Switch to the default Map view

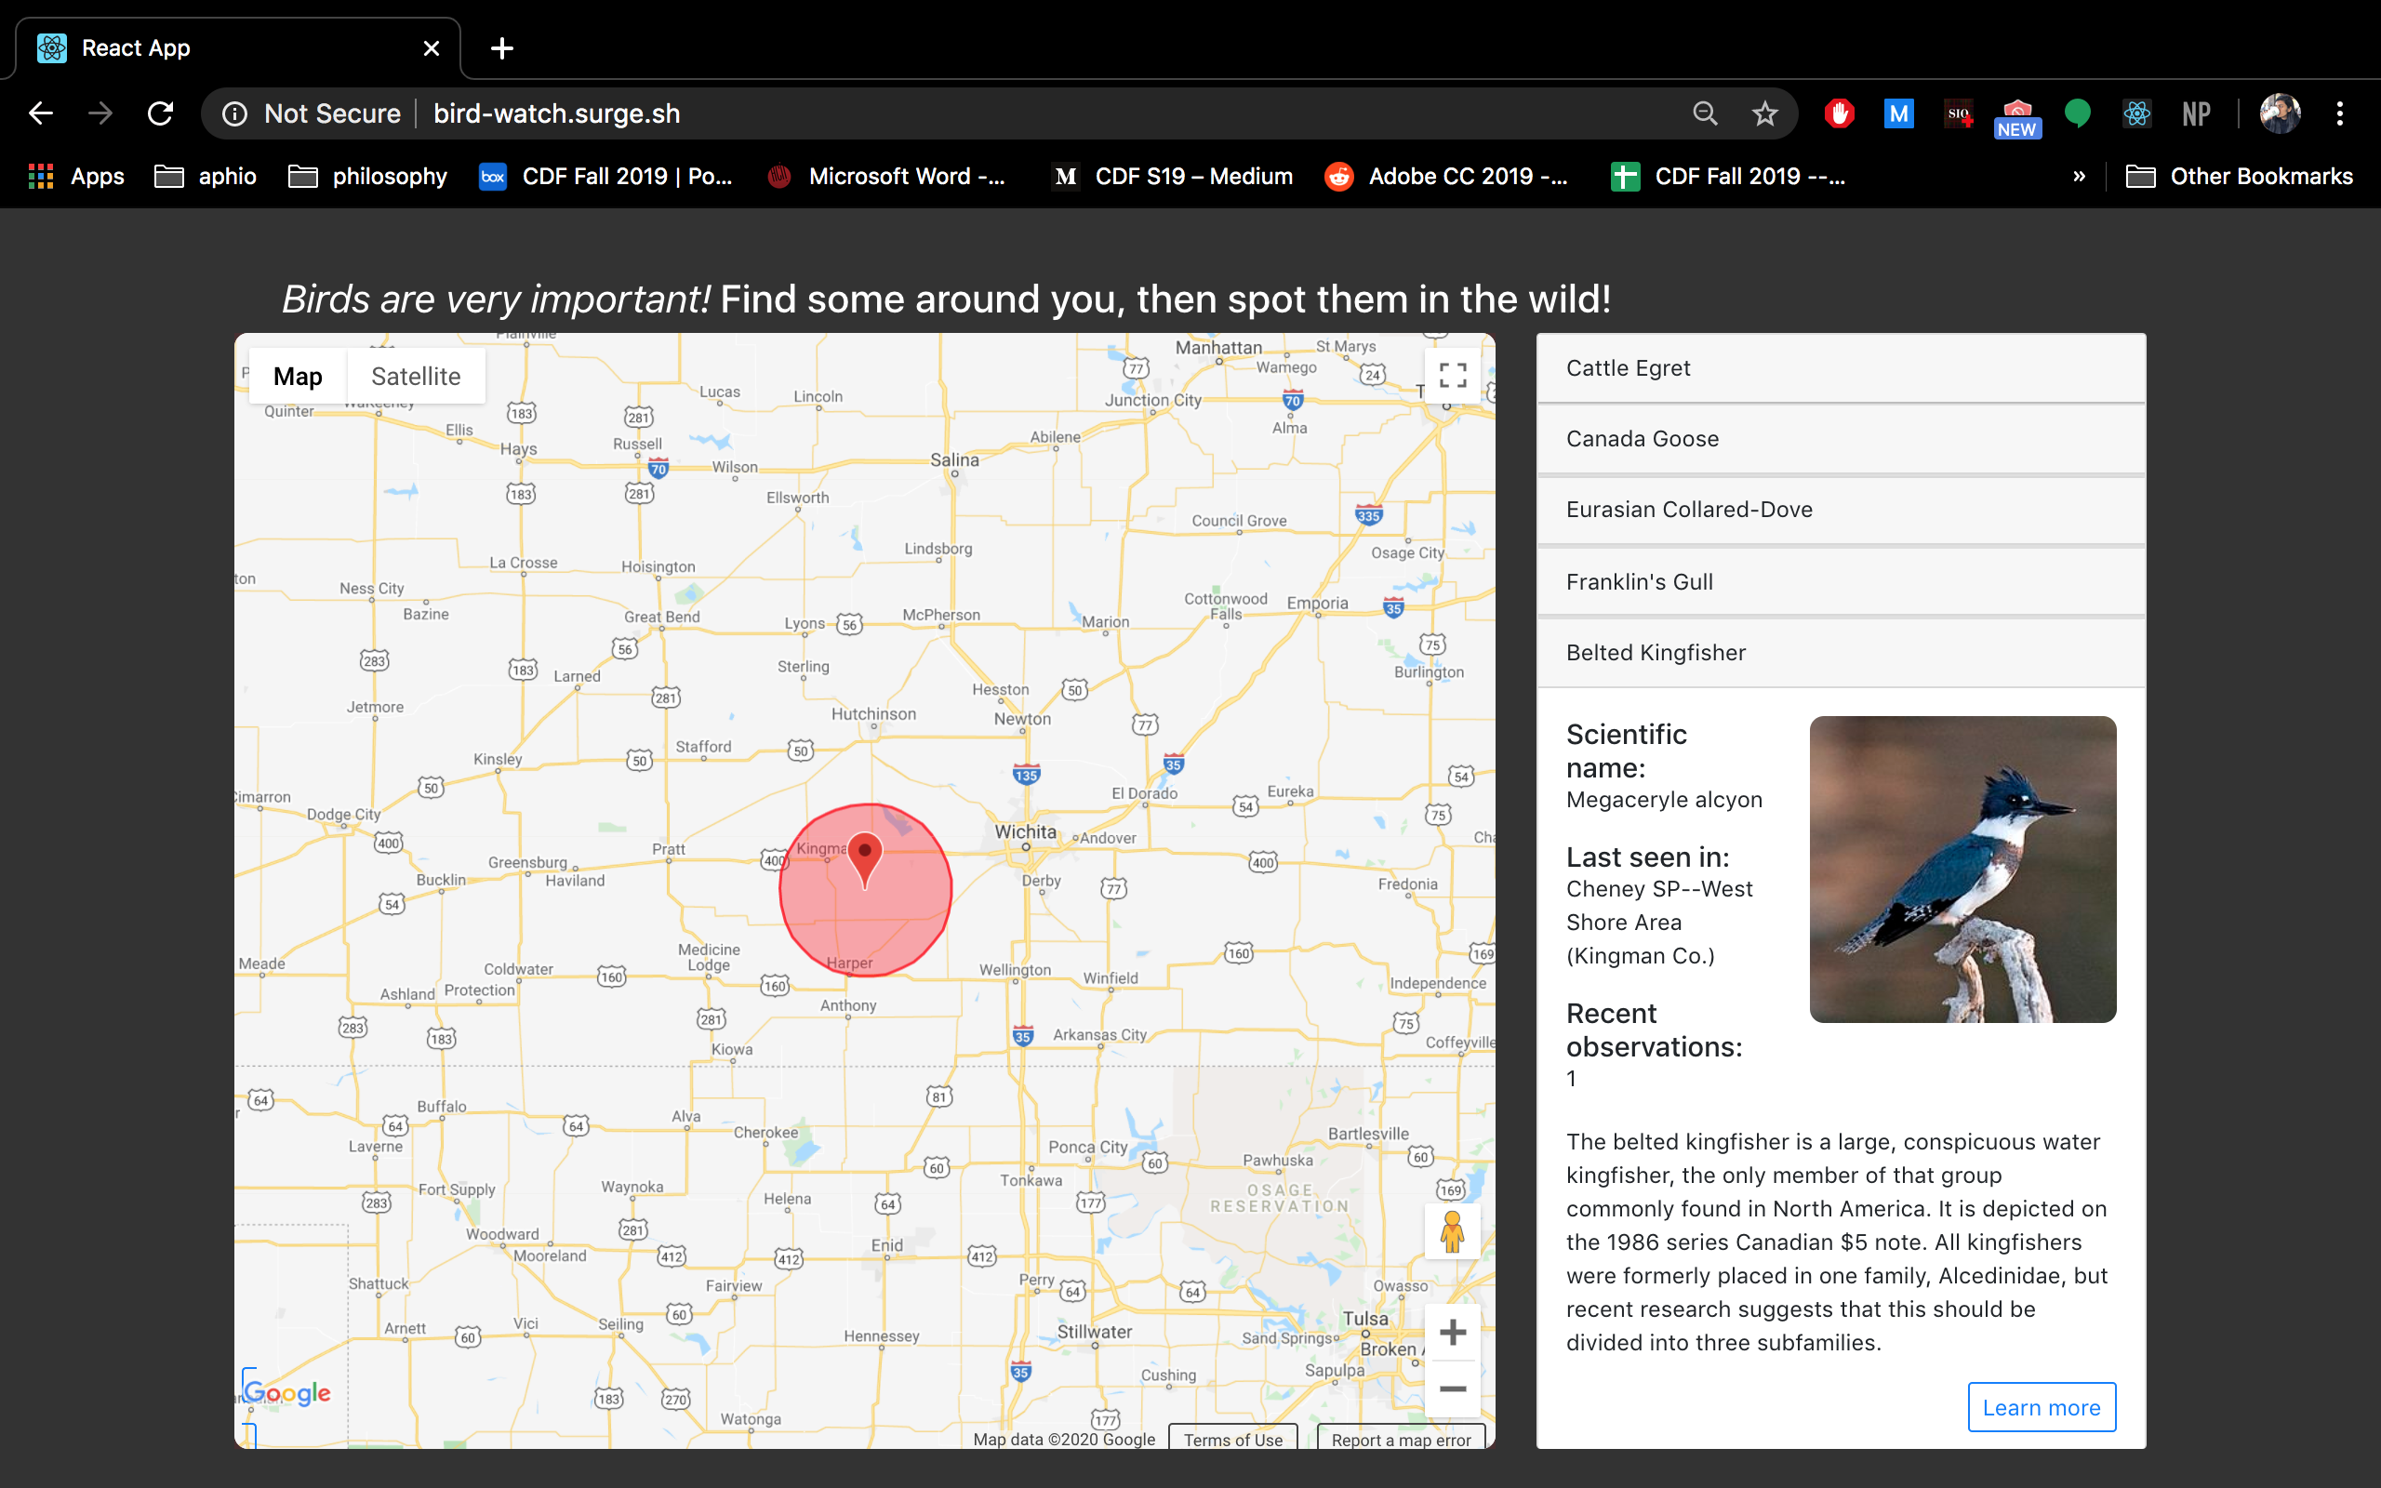pyautogui.click(x=297, y=376)
